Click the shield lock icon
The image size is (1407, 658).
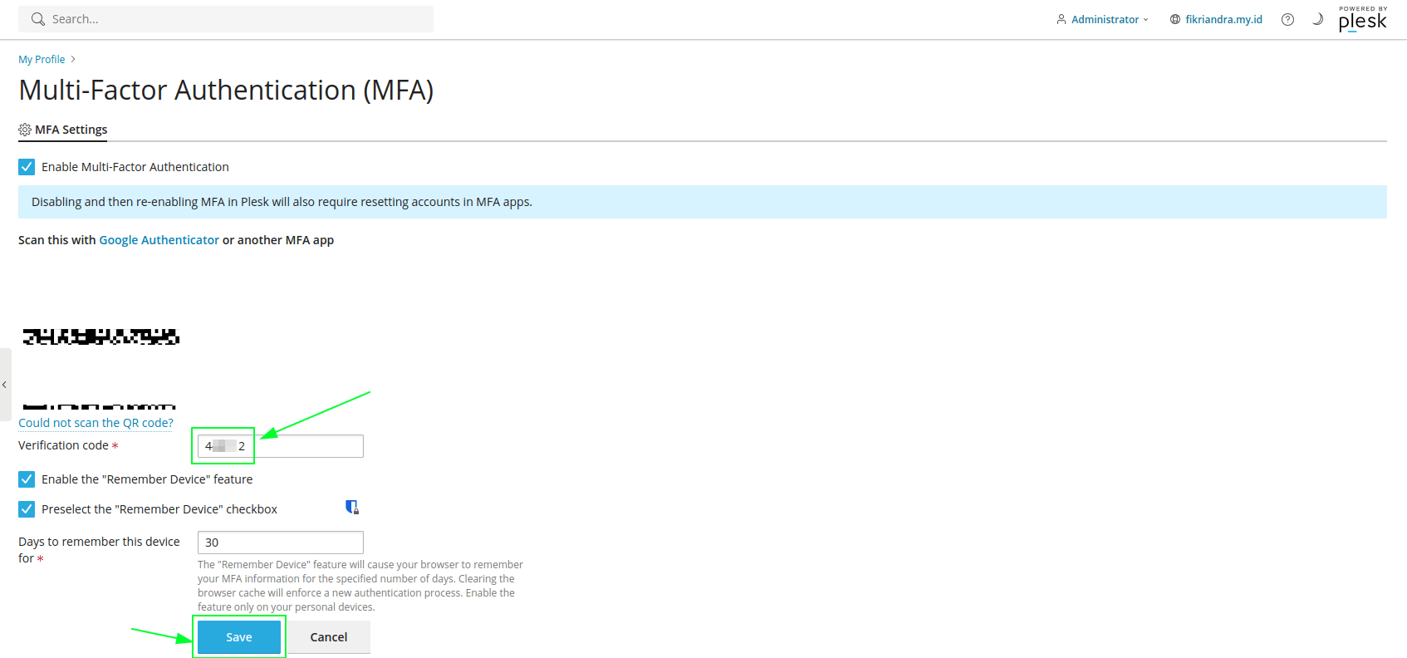click(352, 507)
